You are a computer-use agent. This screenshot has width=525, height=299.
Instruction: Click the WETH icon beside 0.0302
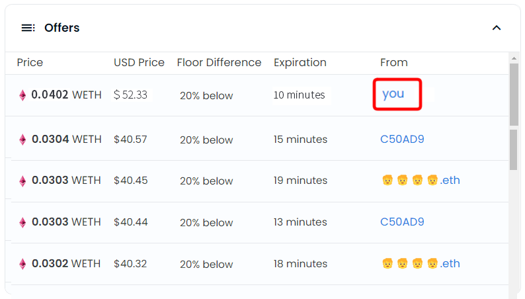[x=22, y=264]
